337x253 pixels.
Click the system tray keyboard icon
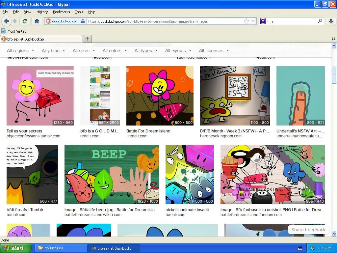pos(300,248)
